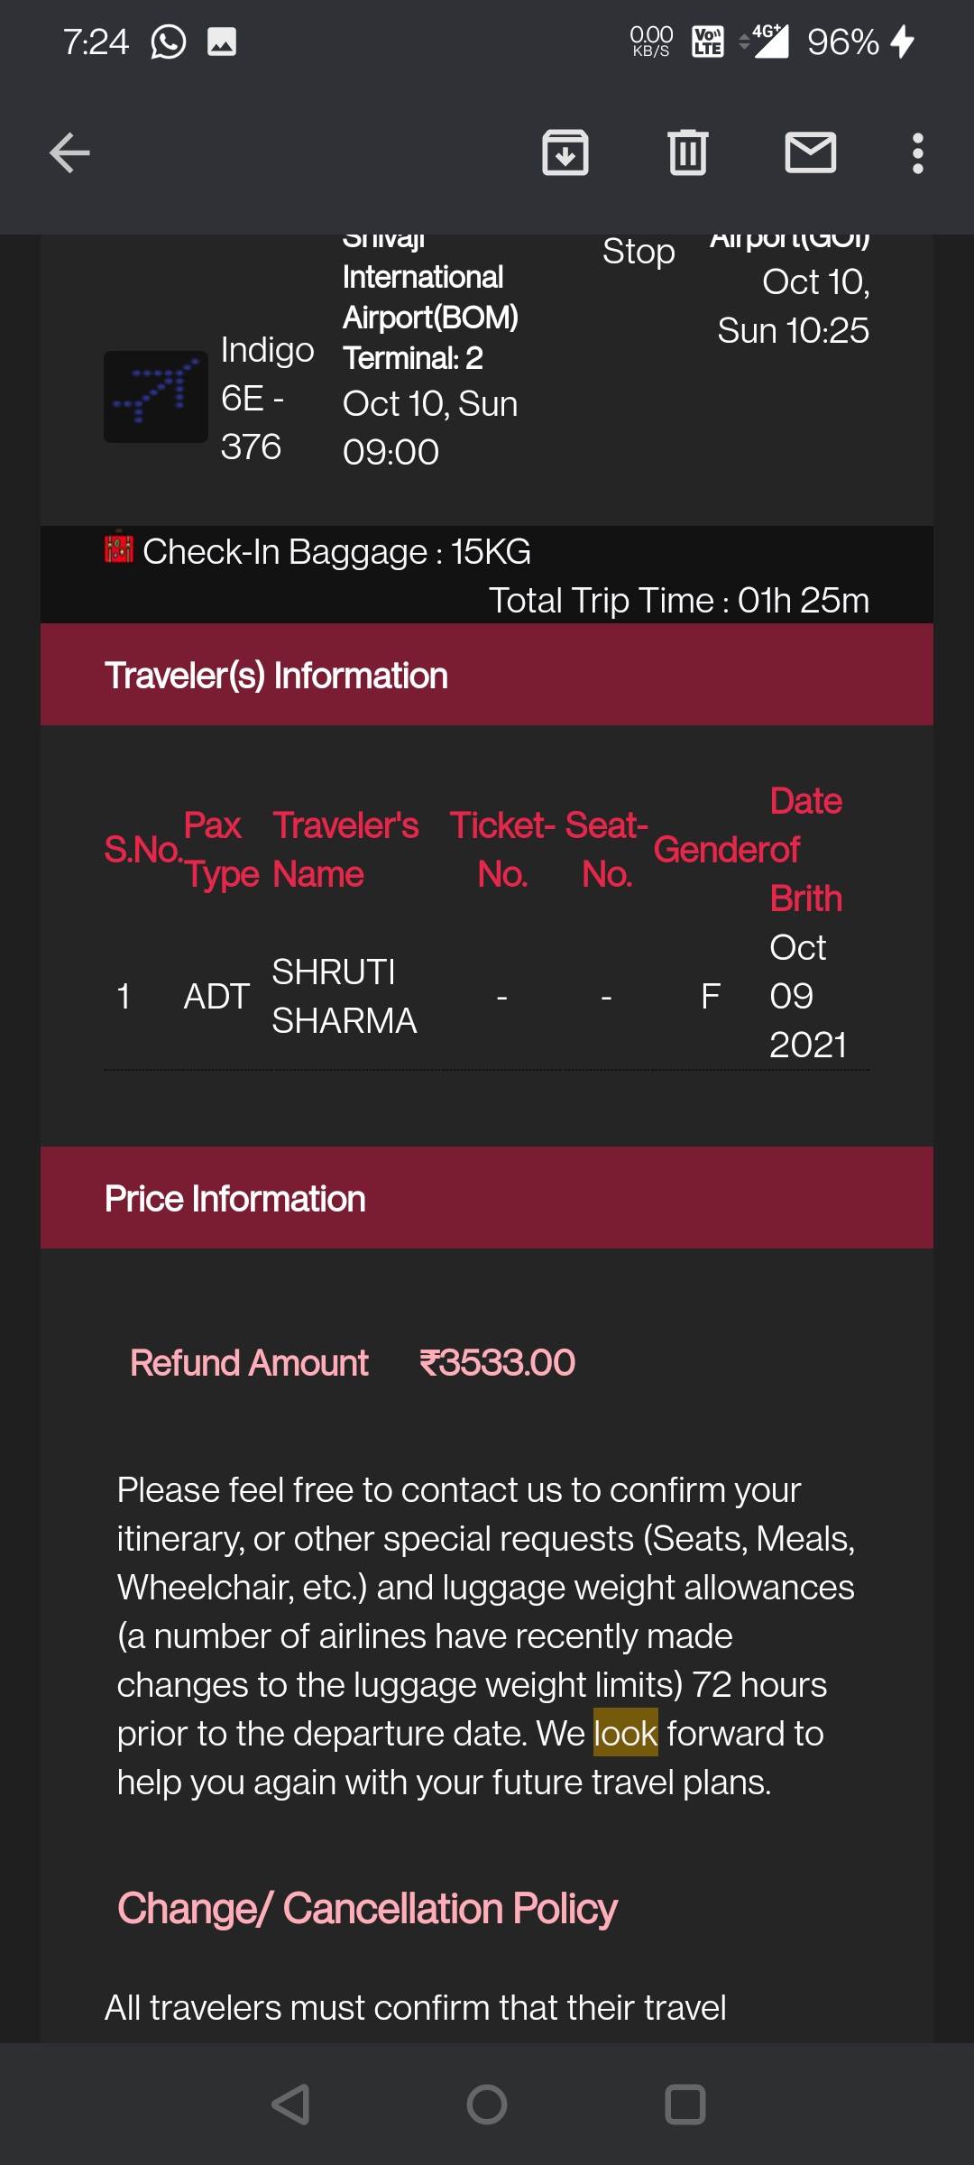Tap the WhatsApp notification icon in status bar
Image resolution: width=974 pixels, height=2165 pixels.
[x=168, y=41]
